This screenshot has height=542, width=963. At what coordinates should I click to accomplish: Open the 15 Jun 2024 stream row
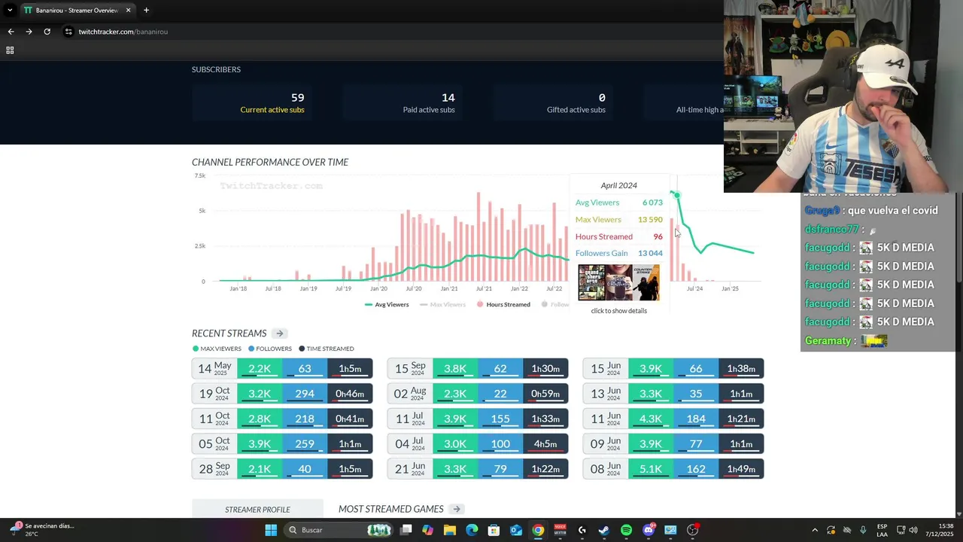[x=673, y=369]
